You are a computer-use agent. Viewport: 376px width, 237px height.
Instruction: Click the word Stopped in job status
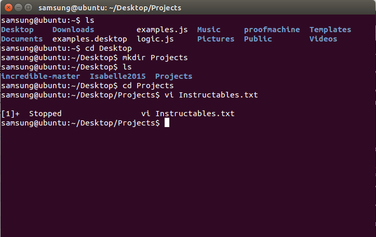[45, 114]
